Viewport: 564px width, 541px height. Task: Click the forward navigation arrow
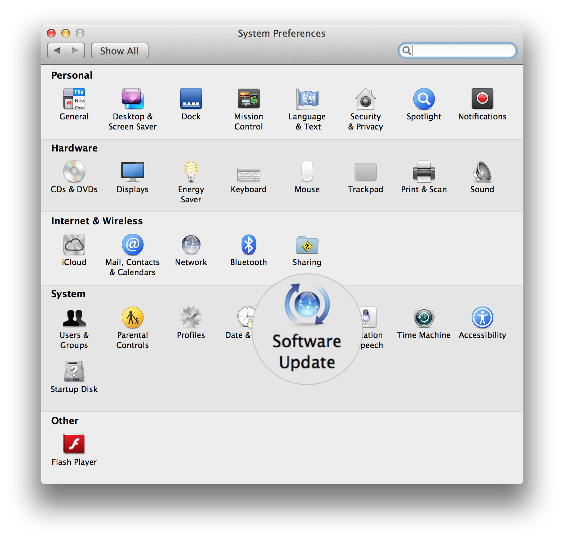[75, 51]
